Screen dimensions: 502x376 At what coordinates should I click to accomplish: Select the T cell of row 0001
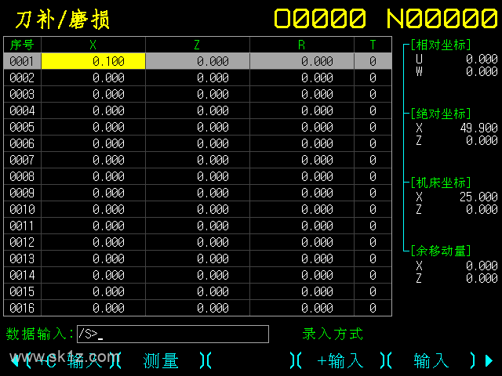373,61
